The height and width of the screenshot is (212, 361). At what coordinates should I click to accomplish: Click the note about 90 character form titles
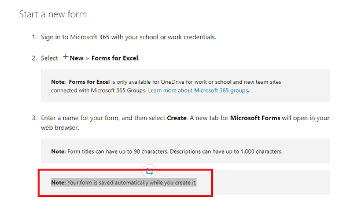167,151
